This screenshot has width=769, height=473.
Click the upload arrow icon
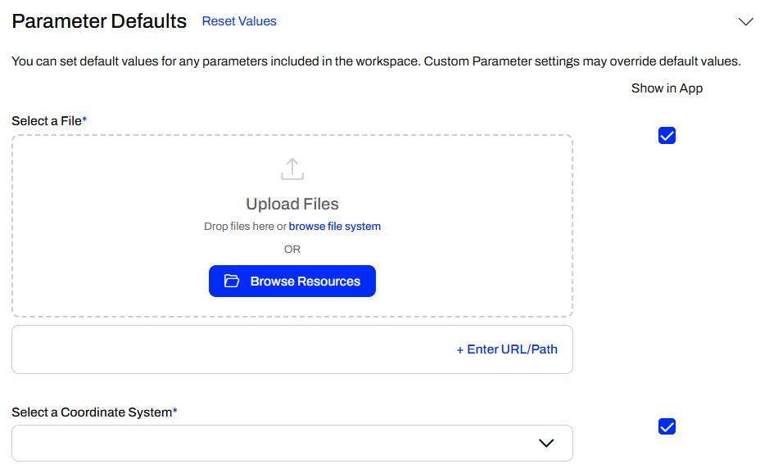click(292, 169)
